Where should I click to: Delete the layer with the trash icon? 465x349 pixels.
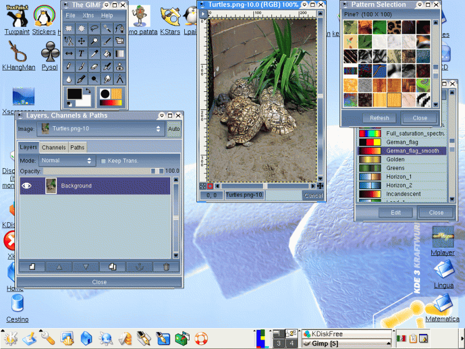(166, 267)
